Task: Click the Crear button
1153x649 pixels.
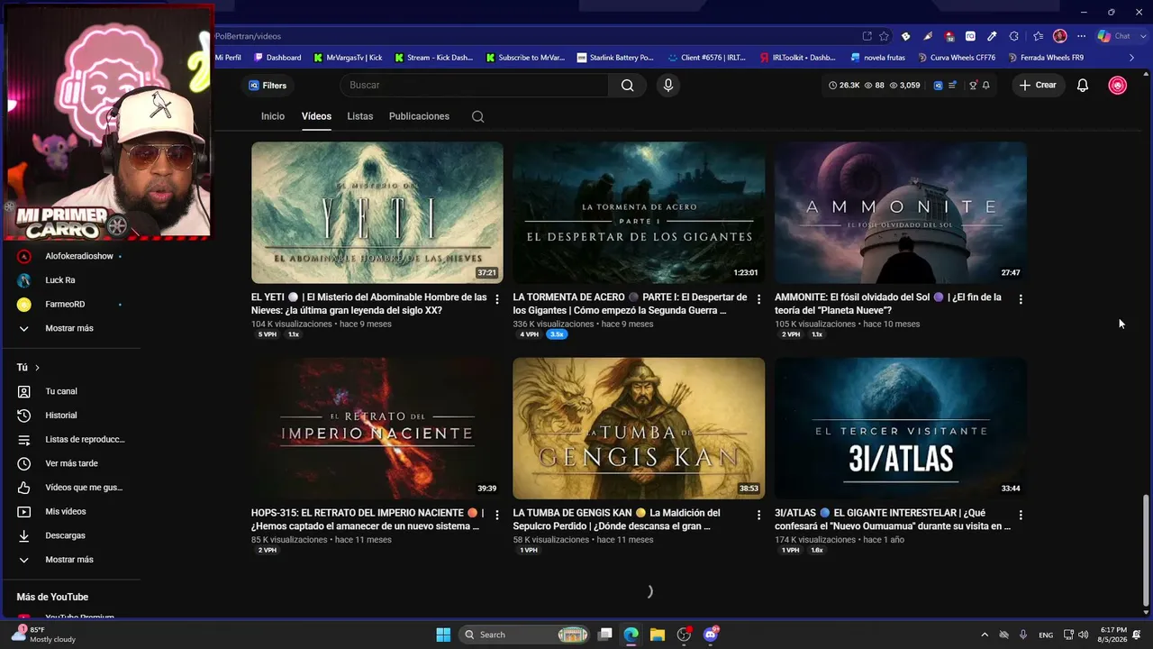Action: 1038,86
